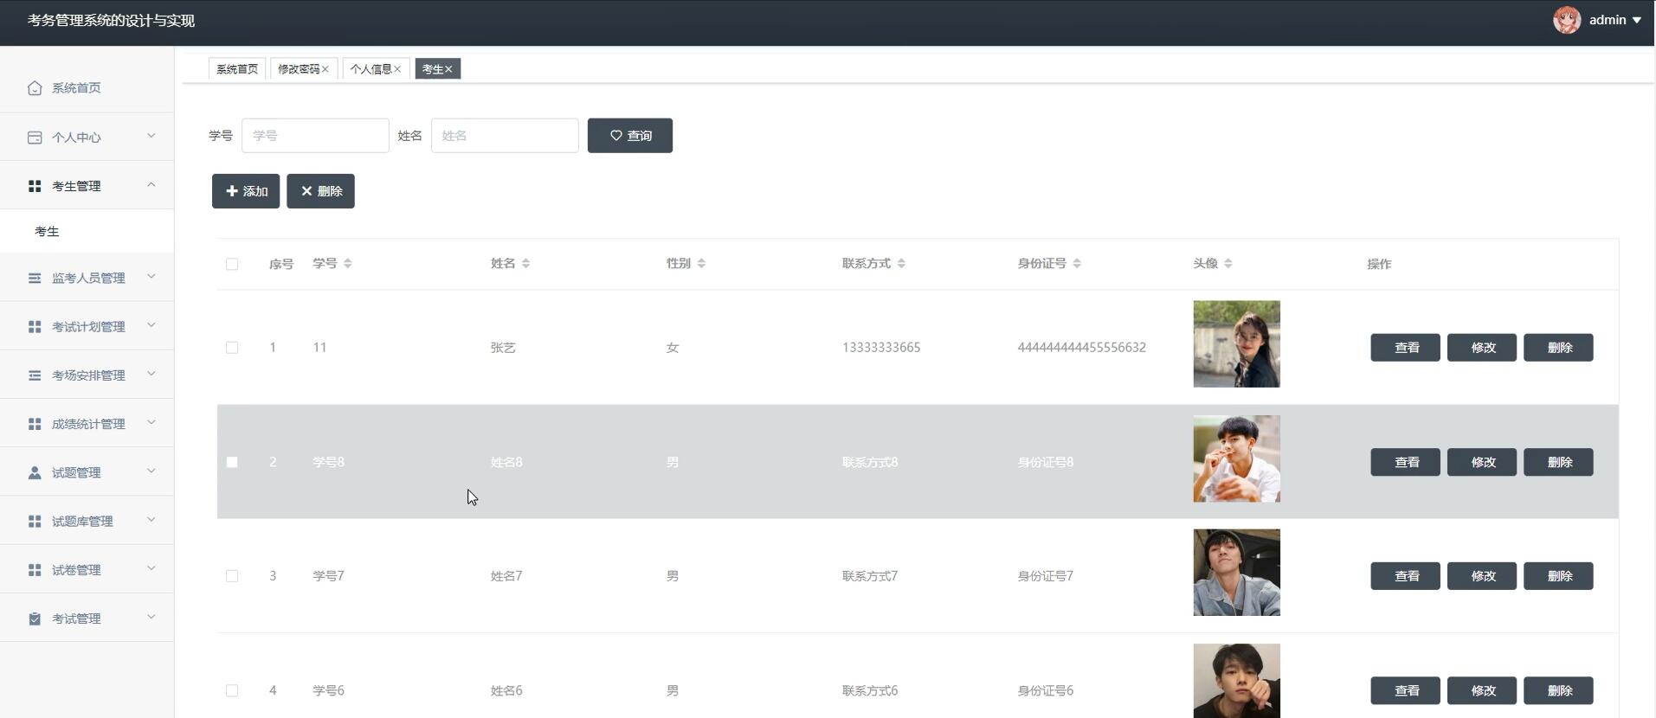The image size is (1656, 718).
Task: Click the 成绩统计管理 grid icon
Action: pyautogui.click(x=35, y=424)
